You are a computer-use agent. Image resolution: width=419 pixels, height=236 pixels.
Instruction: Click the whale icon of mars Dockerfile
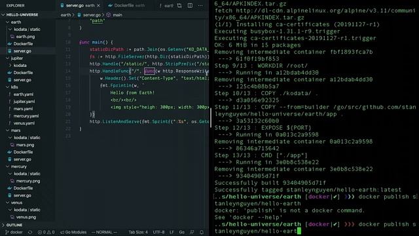10,152
